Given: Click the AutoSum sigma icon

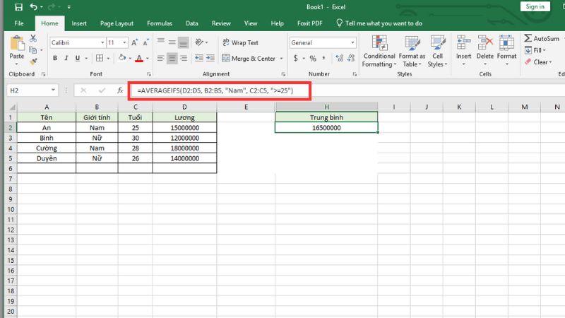Looking at the screenshot, I should pyautogui.click(x=528, y=38).
